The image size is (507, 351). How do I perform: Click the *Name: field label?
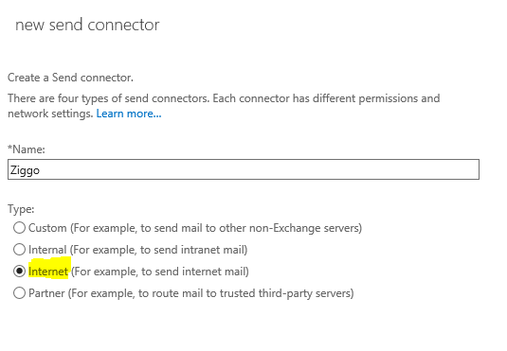pos(27,149)
